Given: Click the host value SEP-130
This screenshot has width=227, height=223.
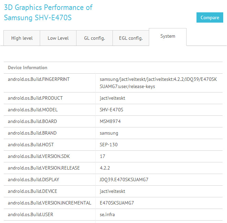Looking at the screenshot, I should [109, 145].
